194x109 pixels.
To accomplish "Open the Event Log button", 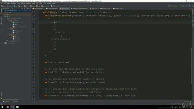I will coord(187,102).
